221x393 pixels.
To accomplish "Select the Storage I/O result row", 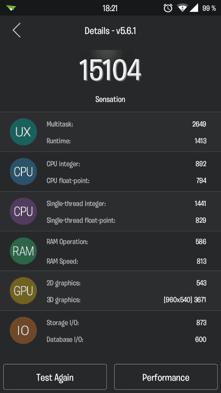I will 126,323.
